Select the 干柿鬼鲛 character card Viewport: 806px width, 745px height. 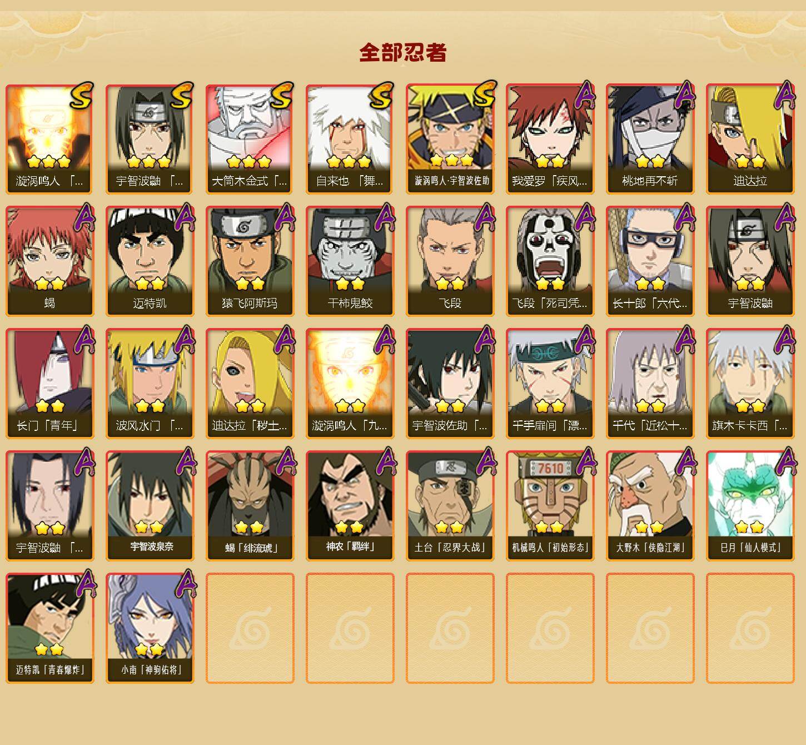point(350,261)
